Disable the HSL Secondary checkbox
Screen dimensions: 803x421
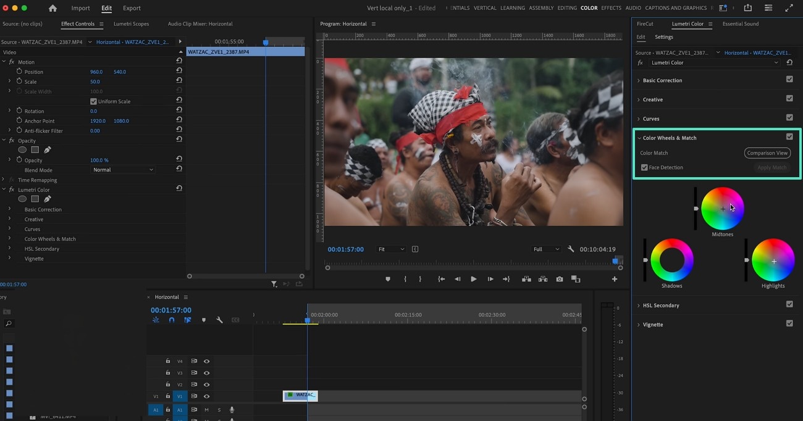click(x=789, y=304)
